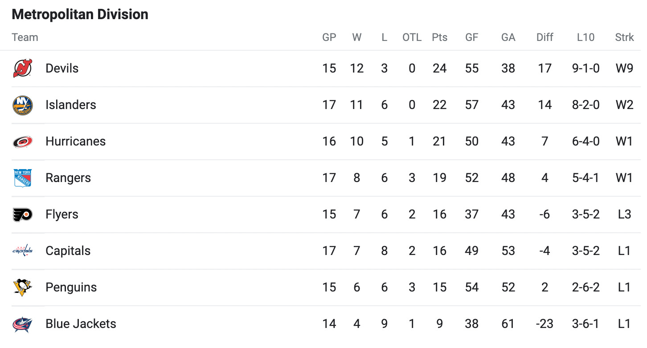
Task: Click the L10 column header
Action: coord(586,37)
